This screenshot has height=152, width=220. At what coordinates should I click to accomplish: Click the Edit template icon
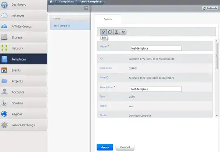103,32
